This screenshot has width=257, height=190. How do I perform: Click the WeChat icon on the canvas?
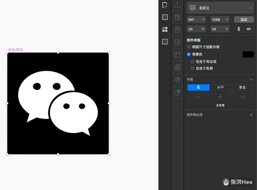click(58, 103)
